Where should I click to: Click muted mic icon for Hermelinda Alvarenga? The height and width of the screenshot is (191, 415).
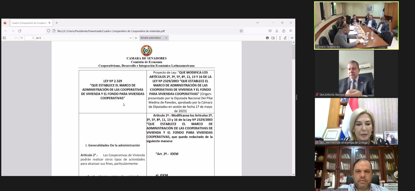[317, 142]
